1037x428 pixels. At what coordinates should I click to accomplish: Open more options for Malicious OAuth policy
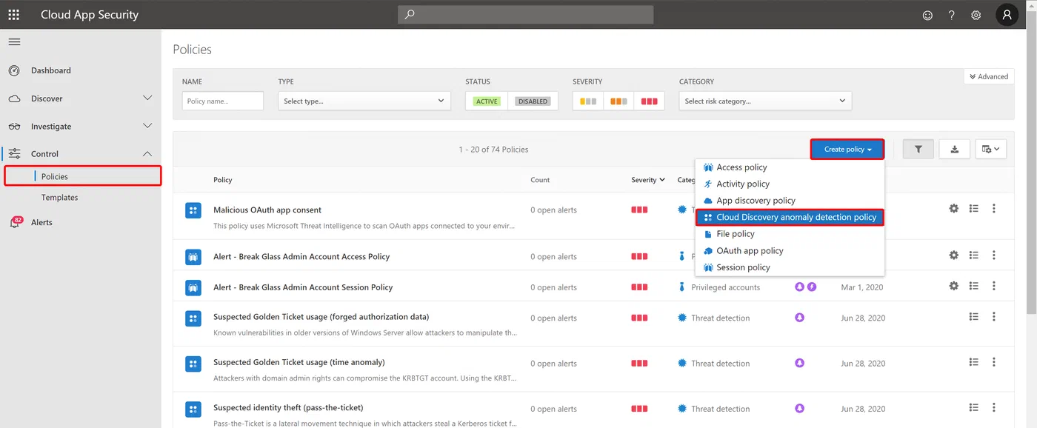tap(994, 210)
